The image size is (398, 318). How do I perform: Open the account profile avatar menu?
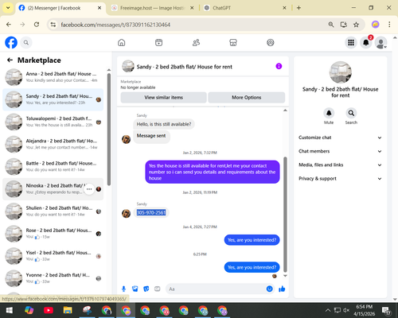pos(380,42)
